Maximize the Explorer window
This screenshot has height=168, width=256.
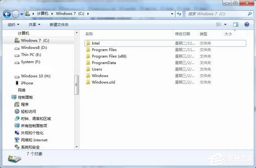(x=235, y=3)
